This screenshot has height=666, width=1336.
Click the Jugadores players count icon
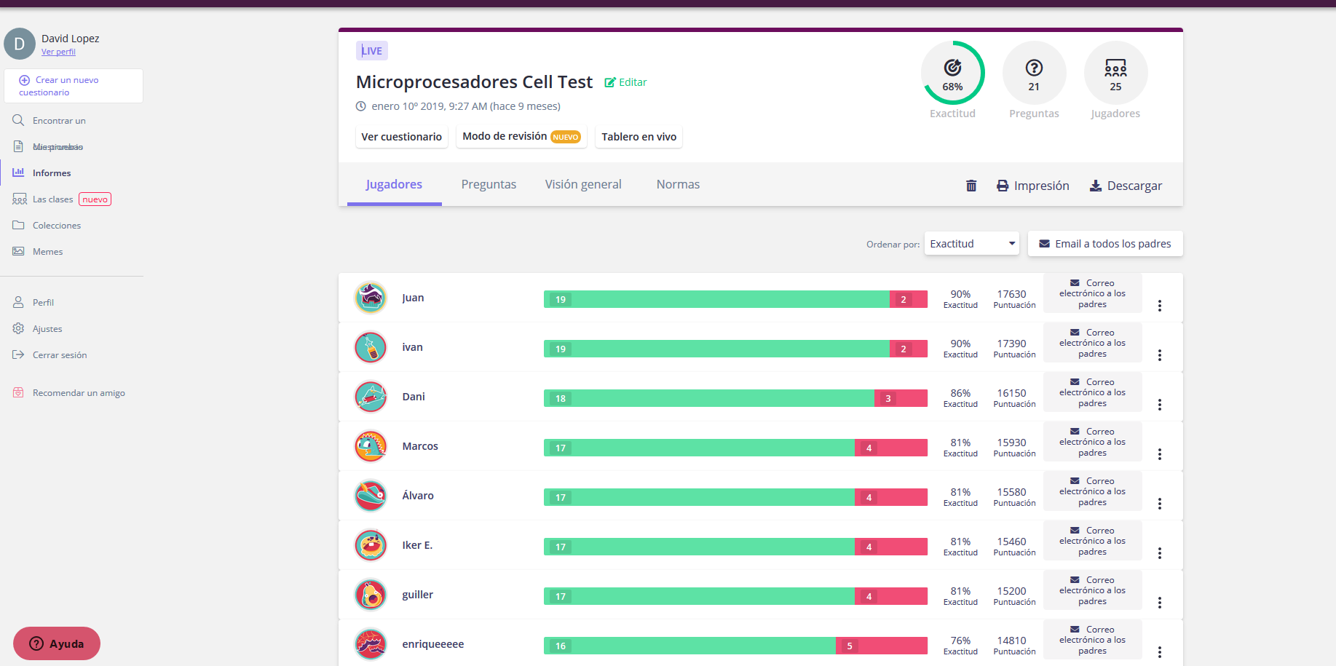(1115, 68)
